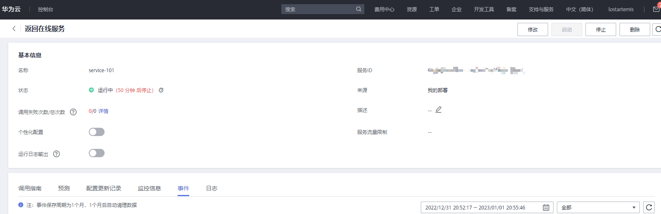Image resolution: width=661 pixels, height=214 pixels.
Task: Click the info icon before the 注 note
Action: [x=21, y=205]
